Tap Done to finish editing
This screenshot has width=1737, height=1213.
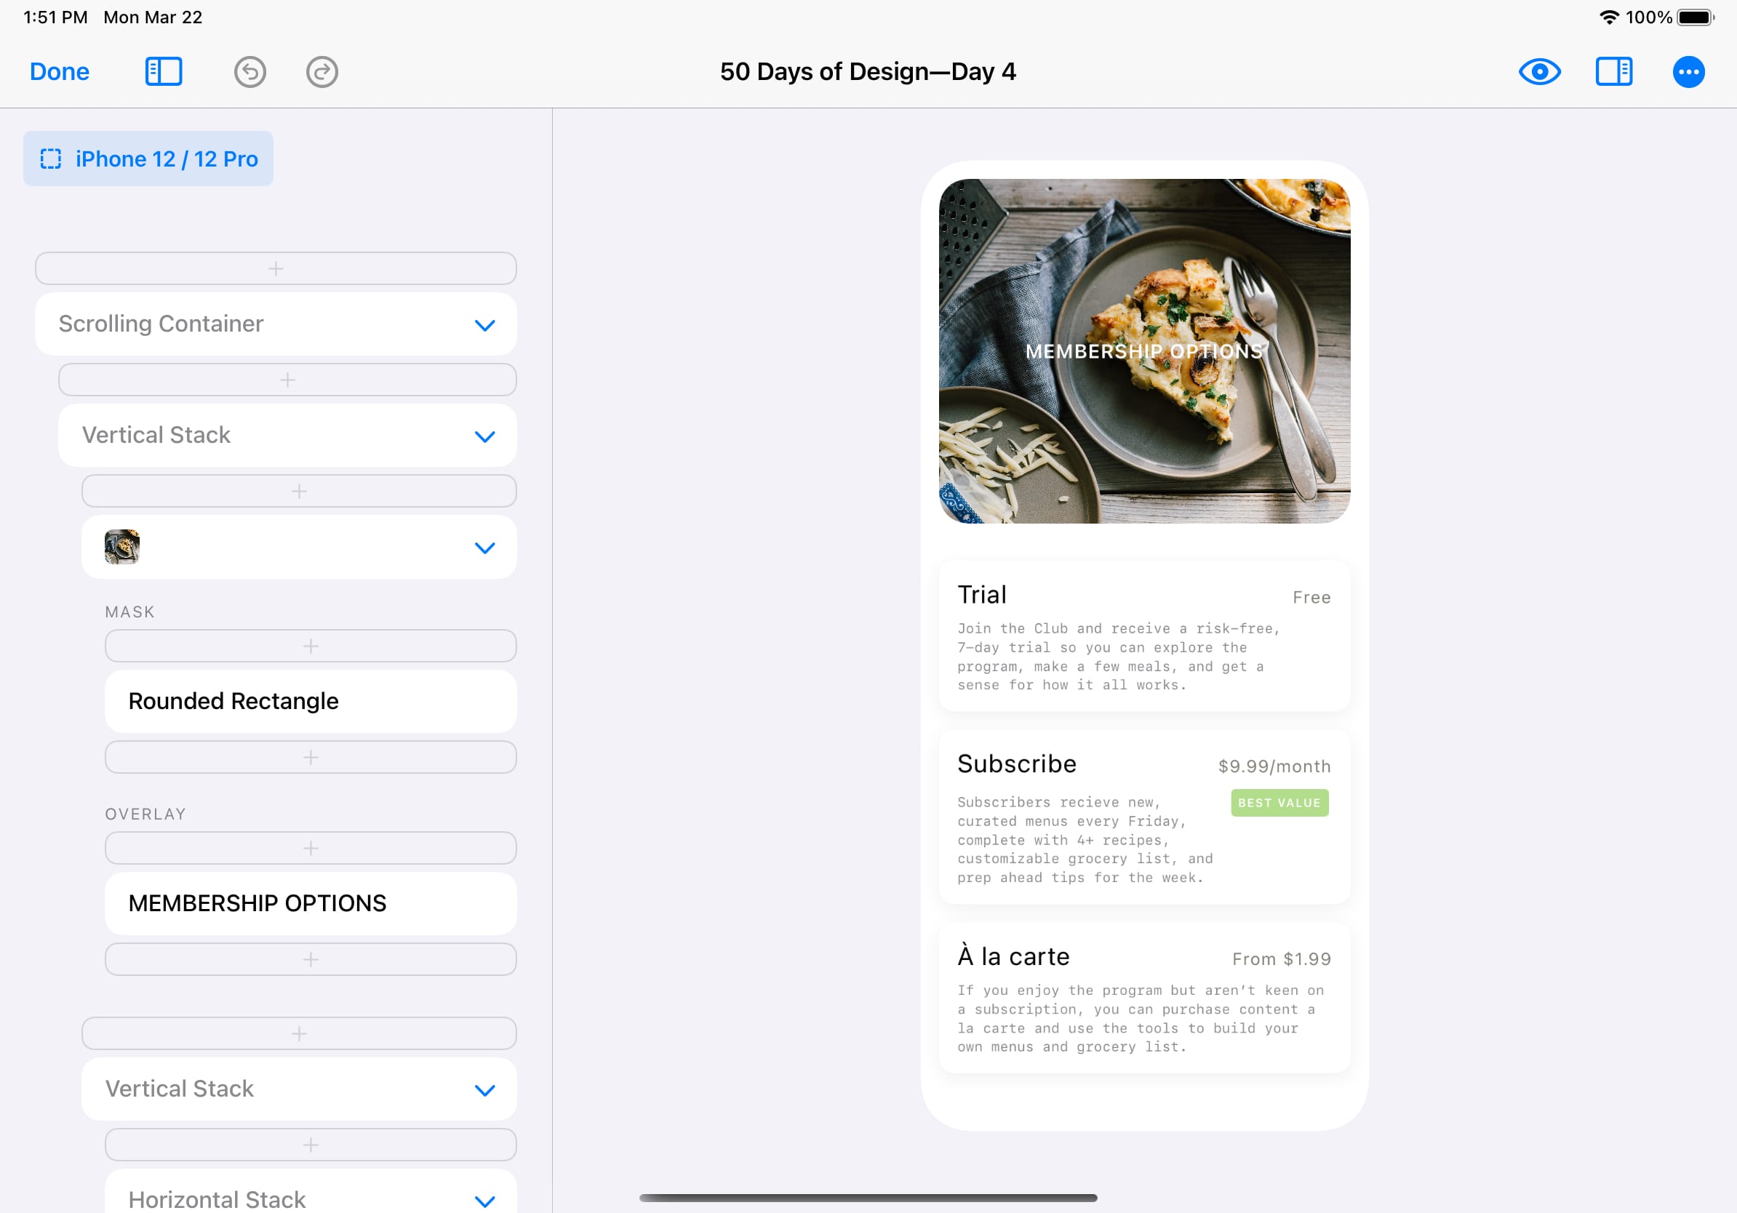point(59,72)
